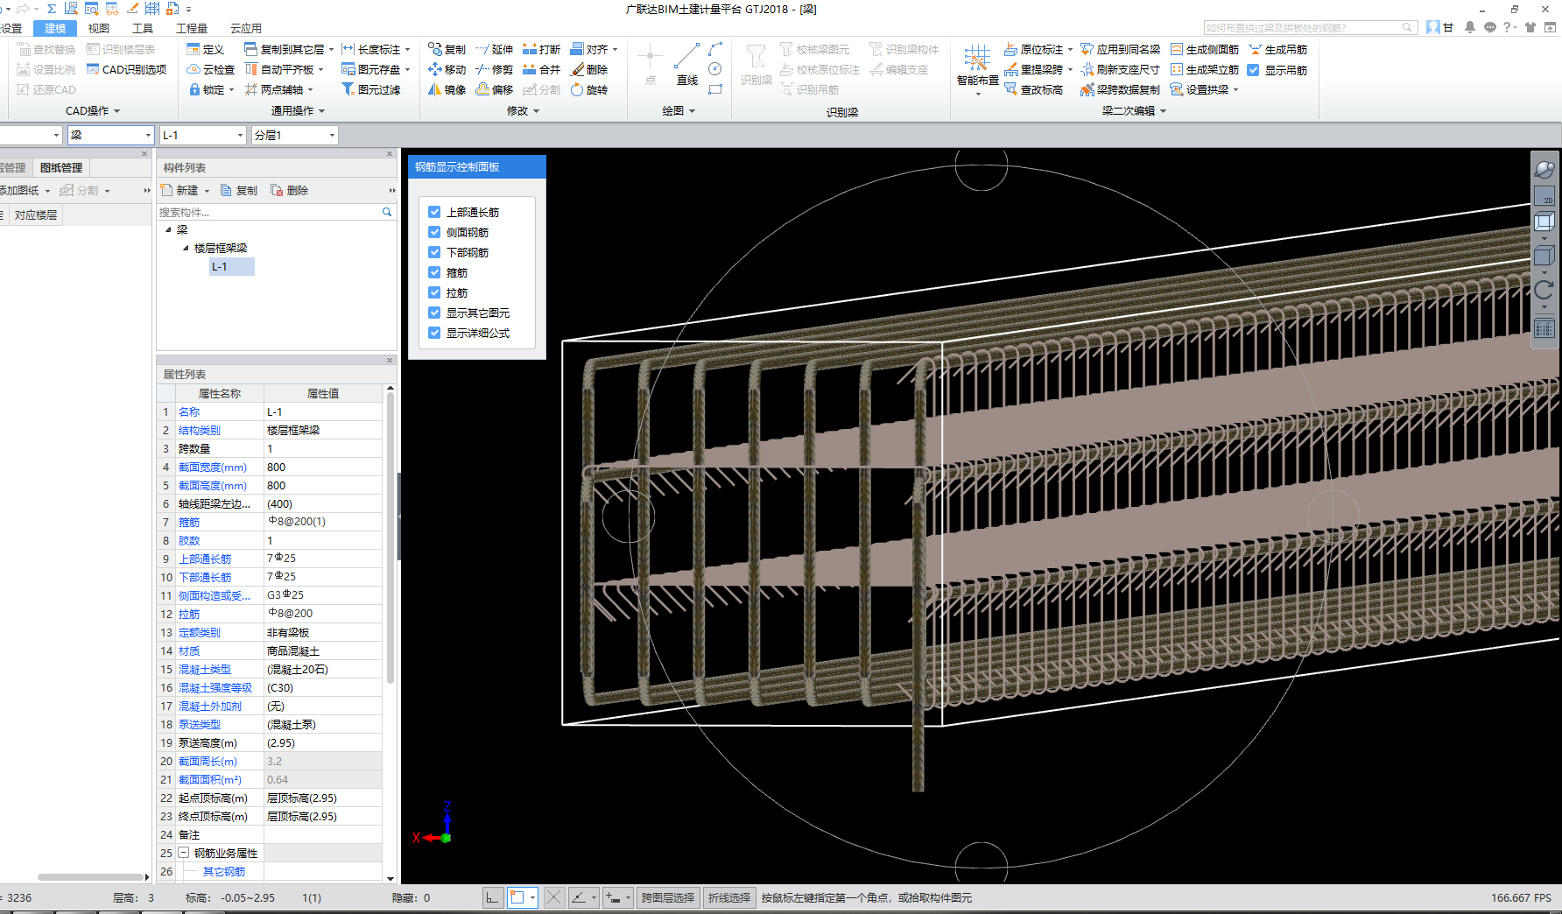Click 查改标高 elevation edit icon

(1010, 89)
